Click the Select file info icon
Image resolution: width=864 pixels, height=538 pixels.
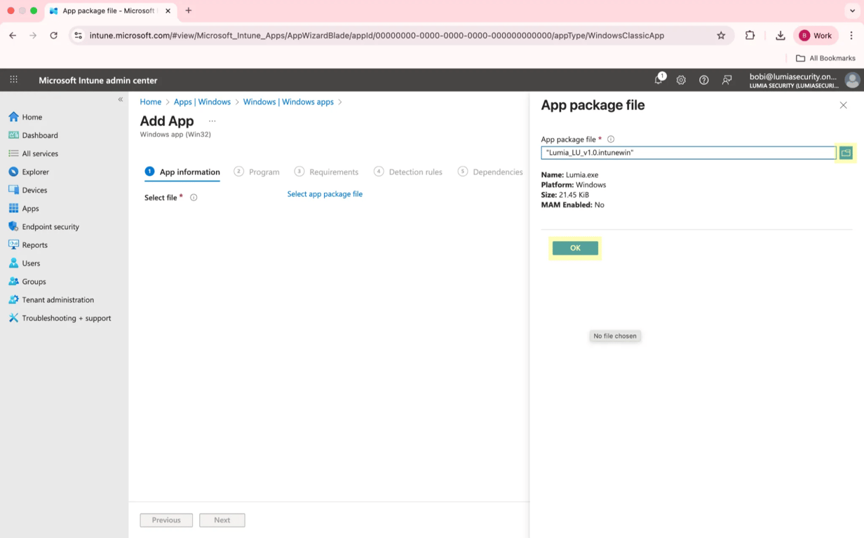point(194,198)
